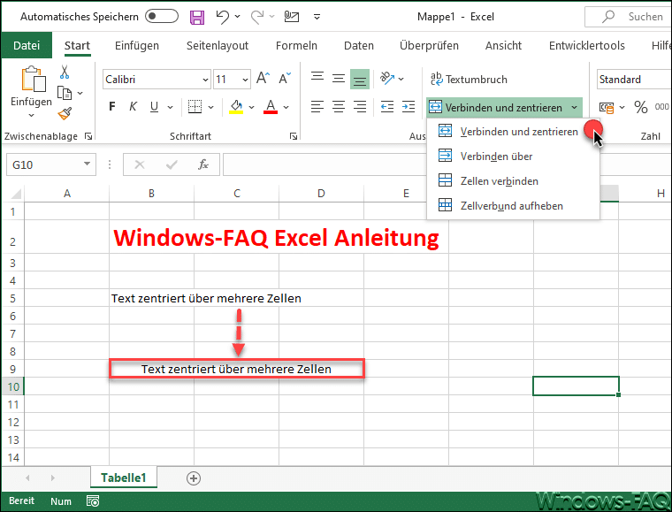672x512 pixels.
Task: Click the Textumbruch button
Action: [469, 80]
